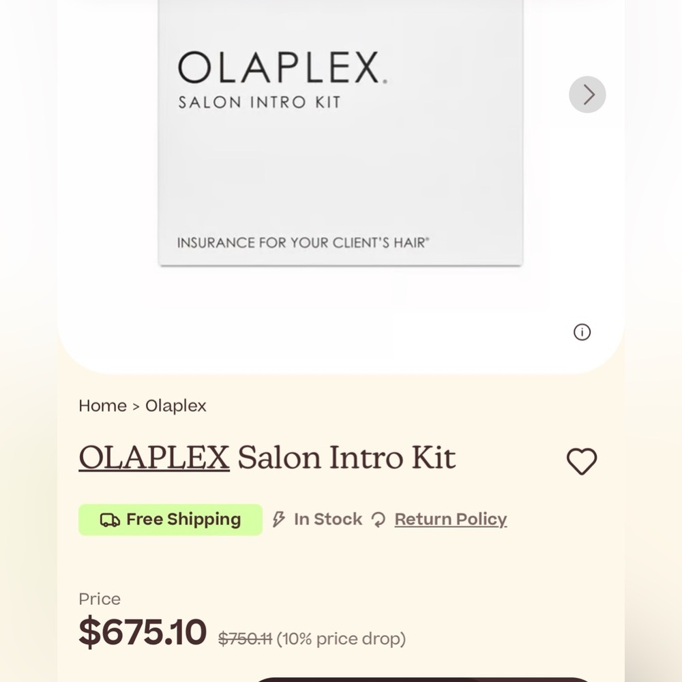Navigate to Home via the breadcrumb
The width and height of the screenshot is (682, 682).
pyautogui.click(x=102, y=405)
